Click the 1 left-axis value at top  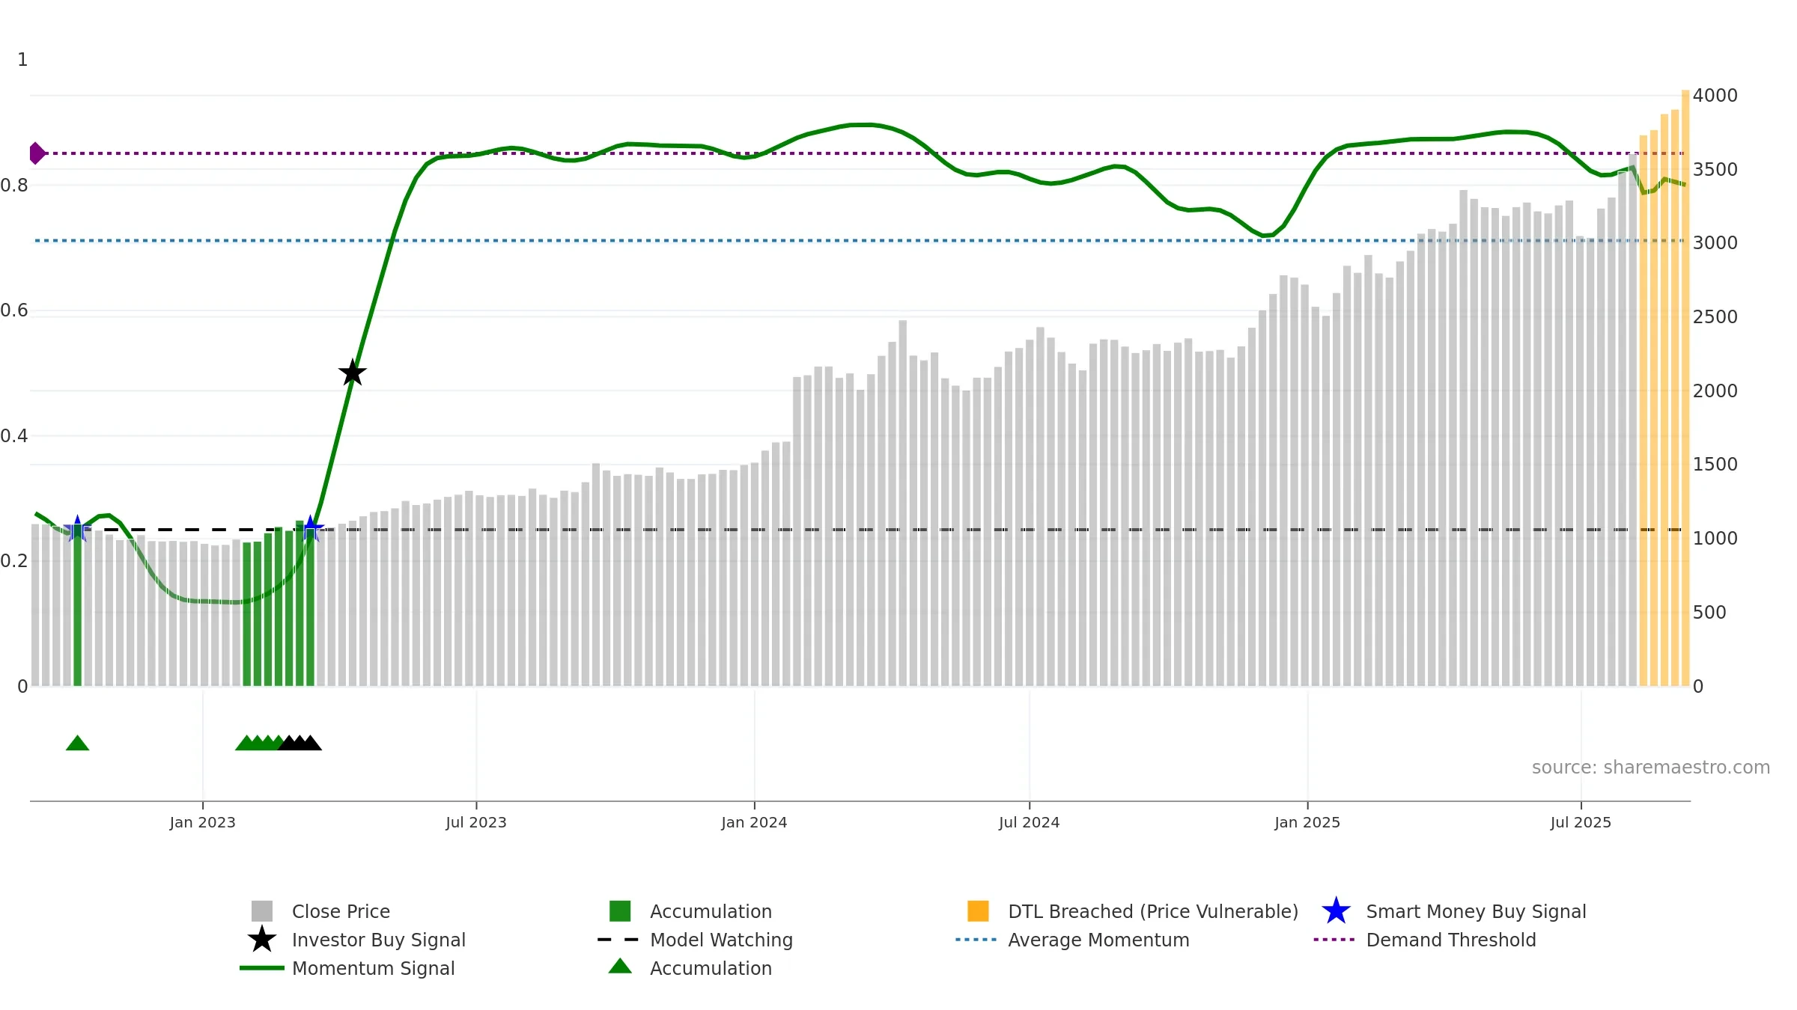coord(22,60)
